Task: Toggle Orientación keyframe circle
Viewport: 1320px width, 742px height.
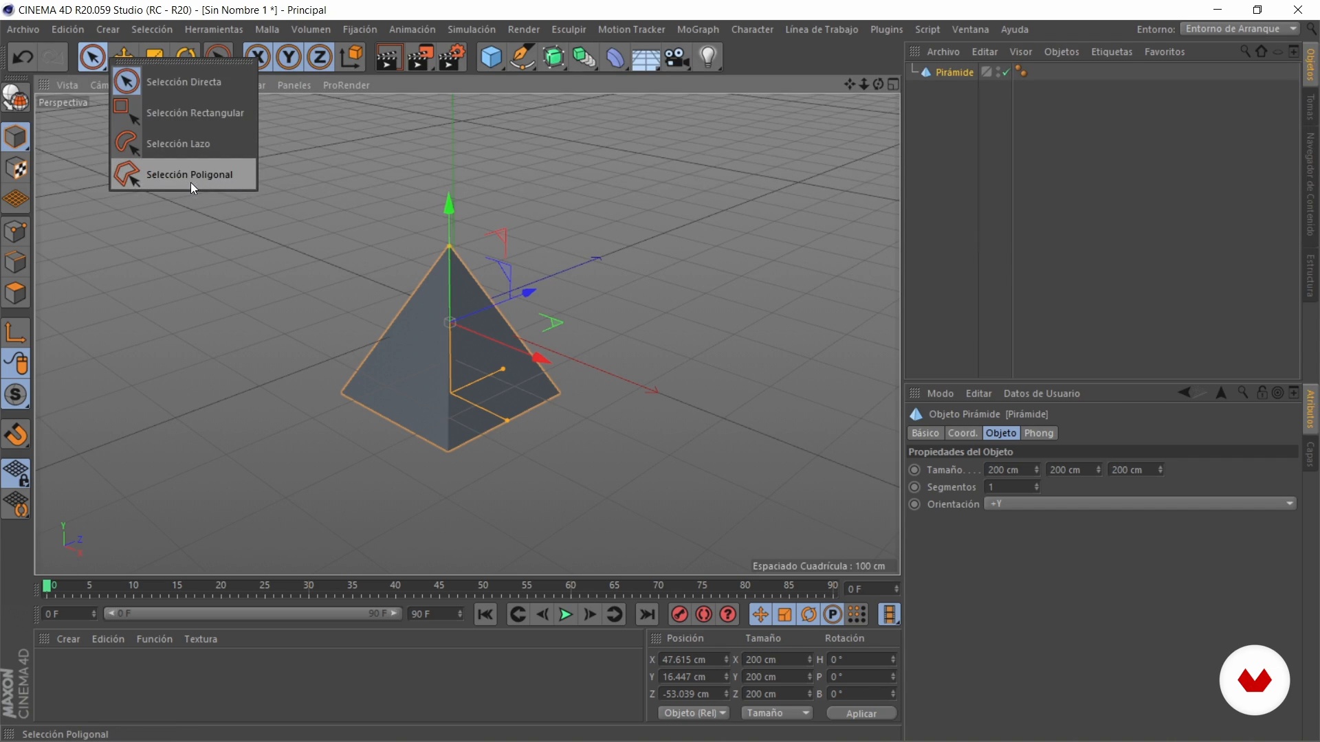Action: tap(914, 504)
